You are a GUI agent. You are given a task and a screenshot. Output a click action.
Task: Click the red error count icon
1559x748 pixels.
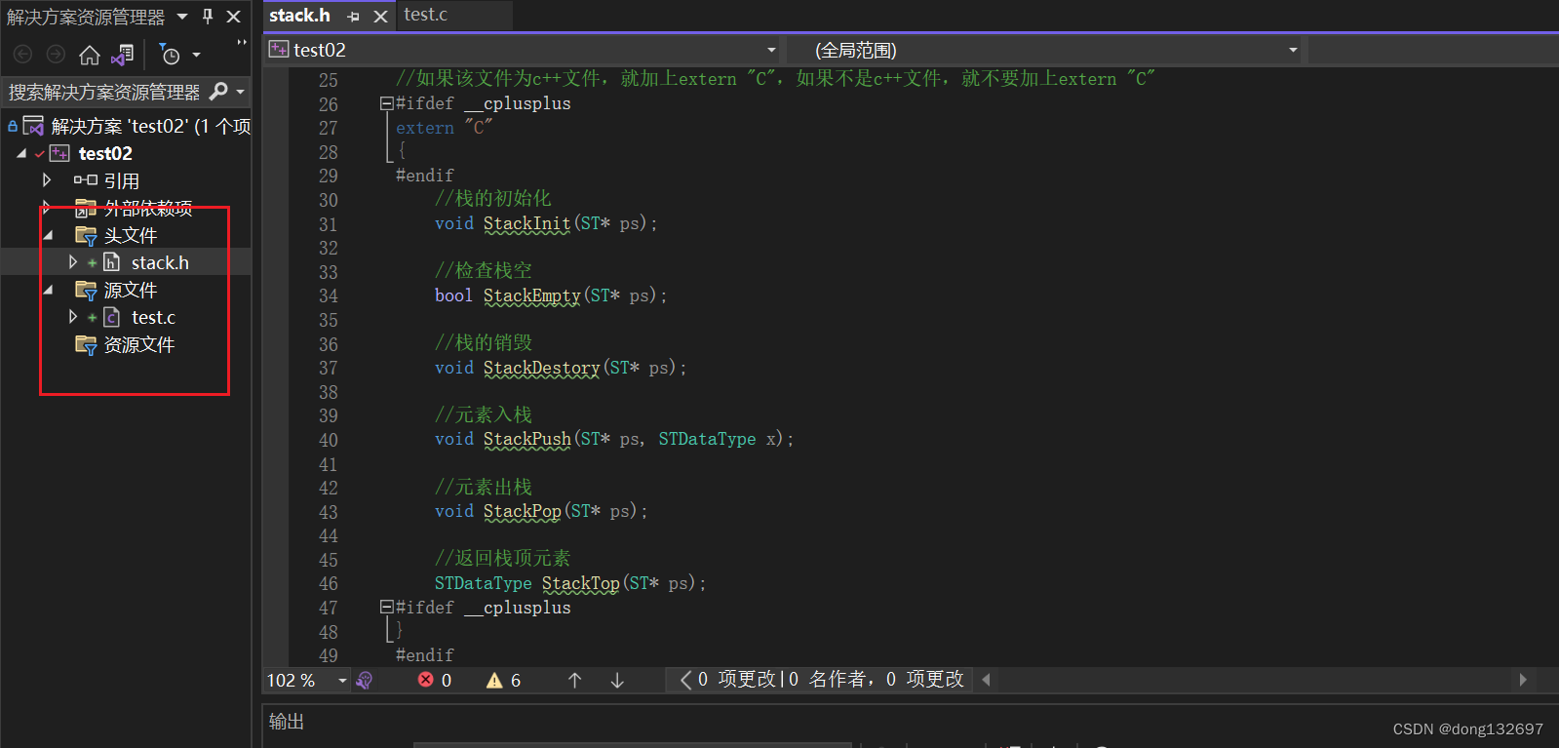pyautogui.click(x=425, y=680)
